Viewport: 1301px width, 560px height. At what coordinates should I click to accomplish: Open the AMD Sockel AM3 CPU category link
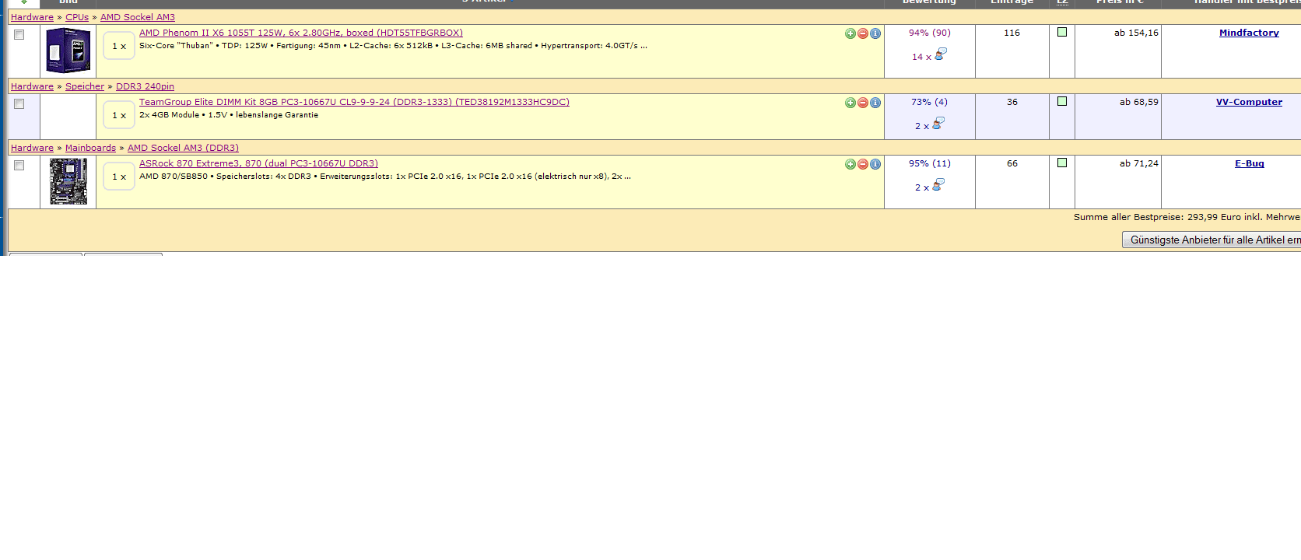[x=138, y=17]
